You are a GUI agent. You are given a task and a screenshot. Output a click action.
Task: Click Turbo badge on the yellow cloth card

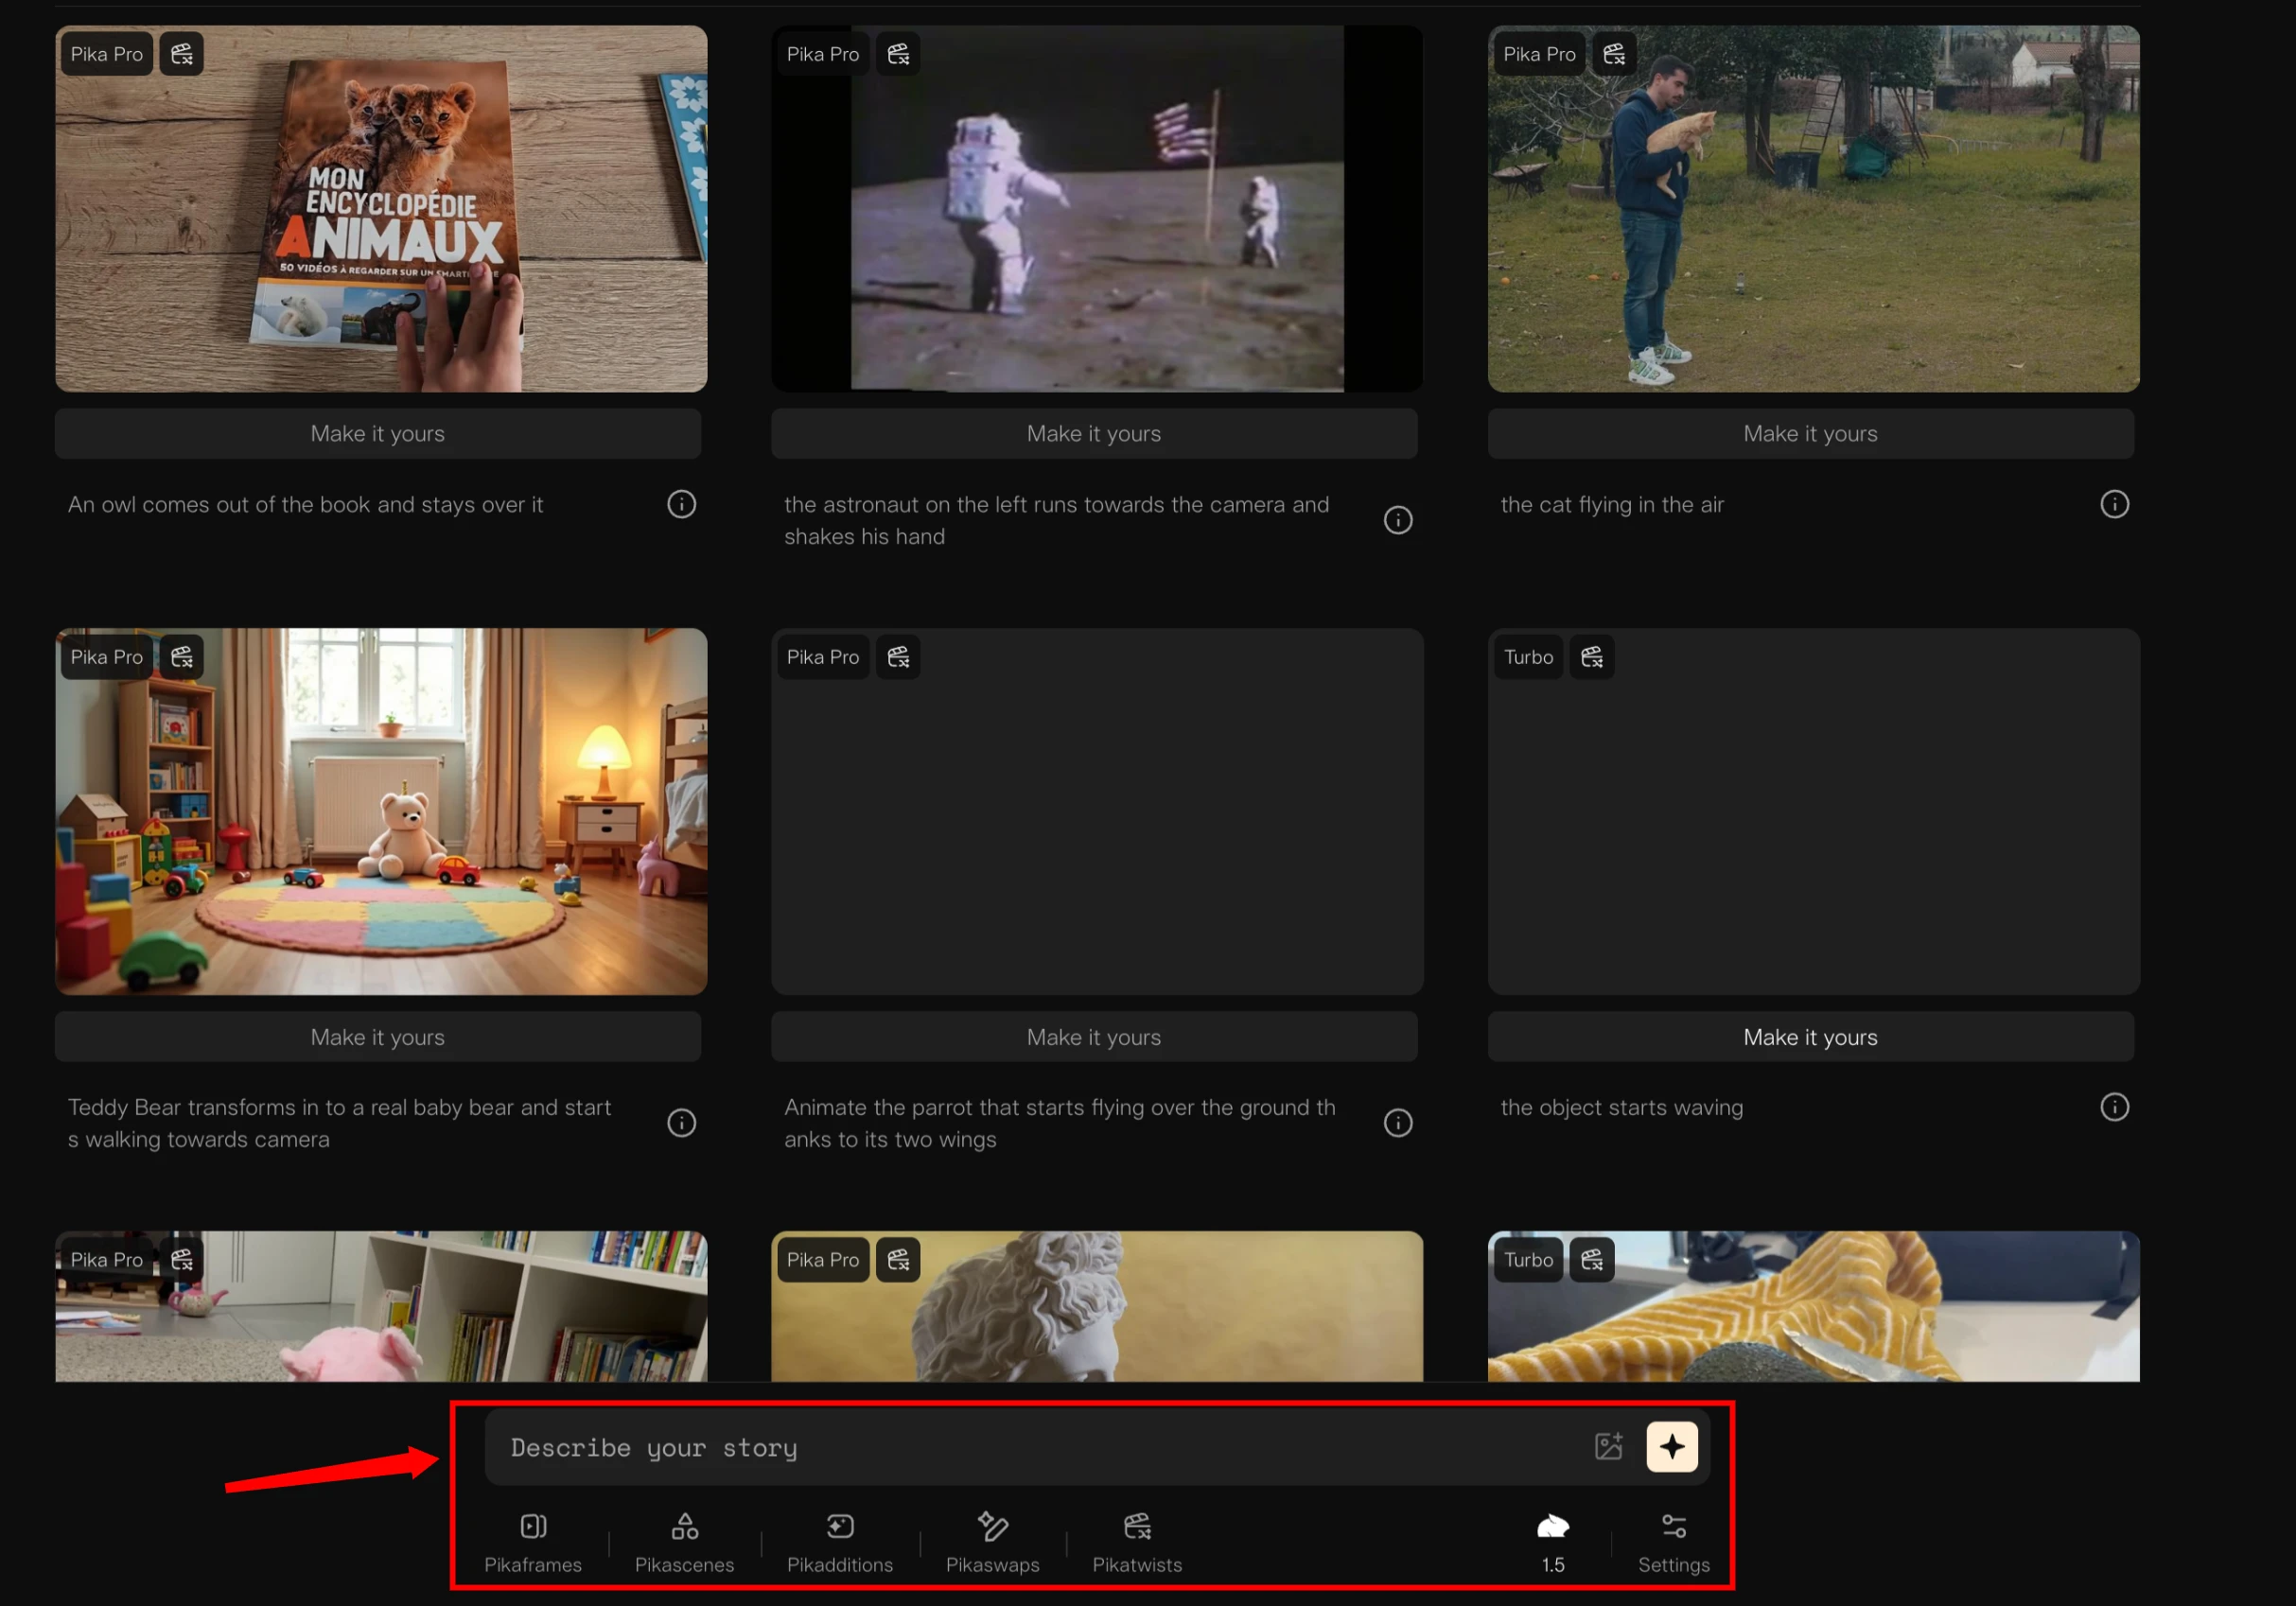(x=1528, y=1260)
